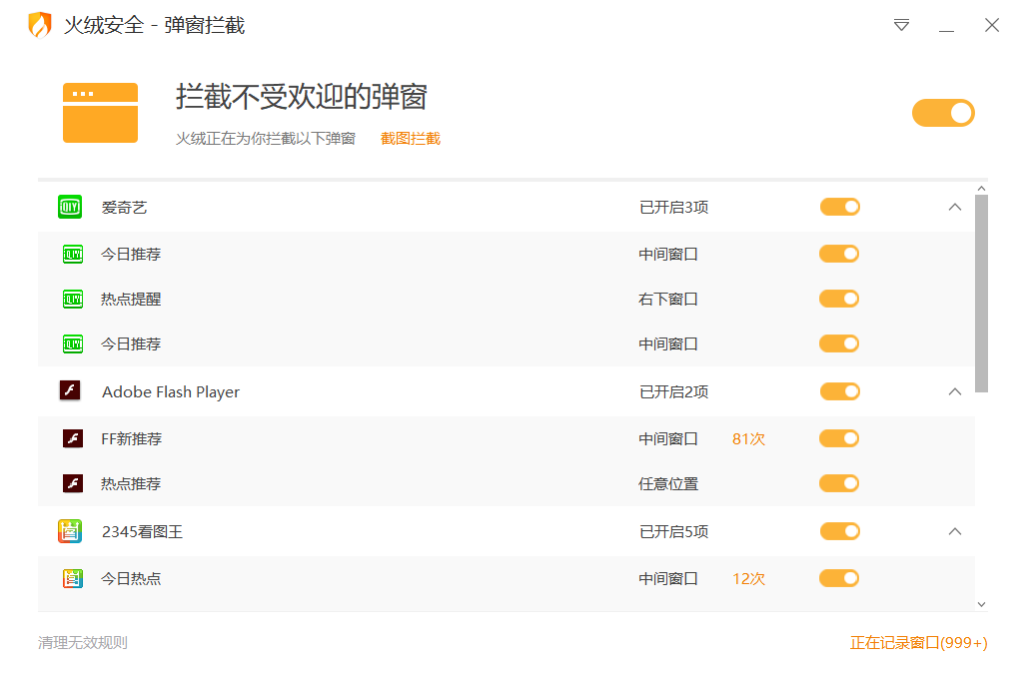Screen dimensions: 1026x674
Task: Toggle the 2345看图王 group switch
Action: (839, 531)
